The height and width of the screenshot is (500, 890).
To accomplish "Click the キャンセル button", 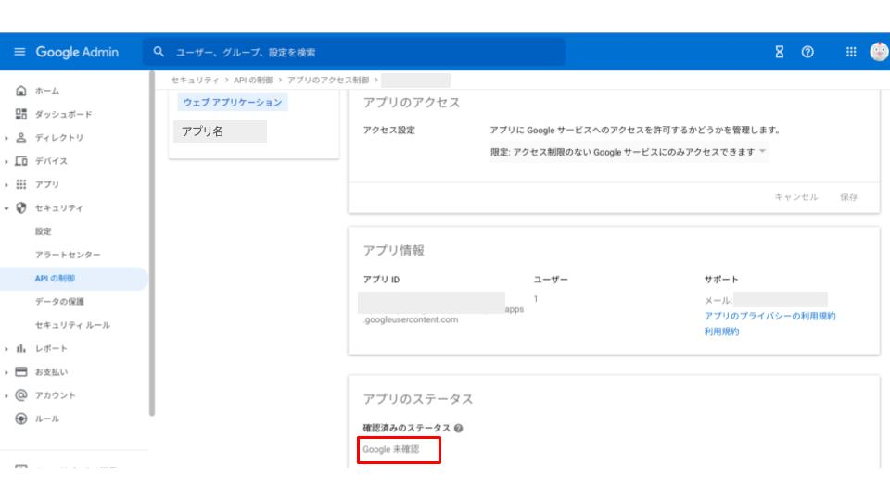I will coord(796,196).
